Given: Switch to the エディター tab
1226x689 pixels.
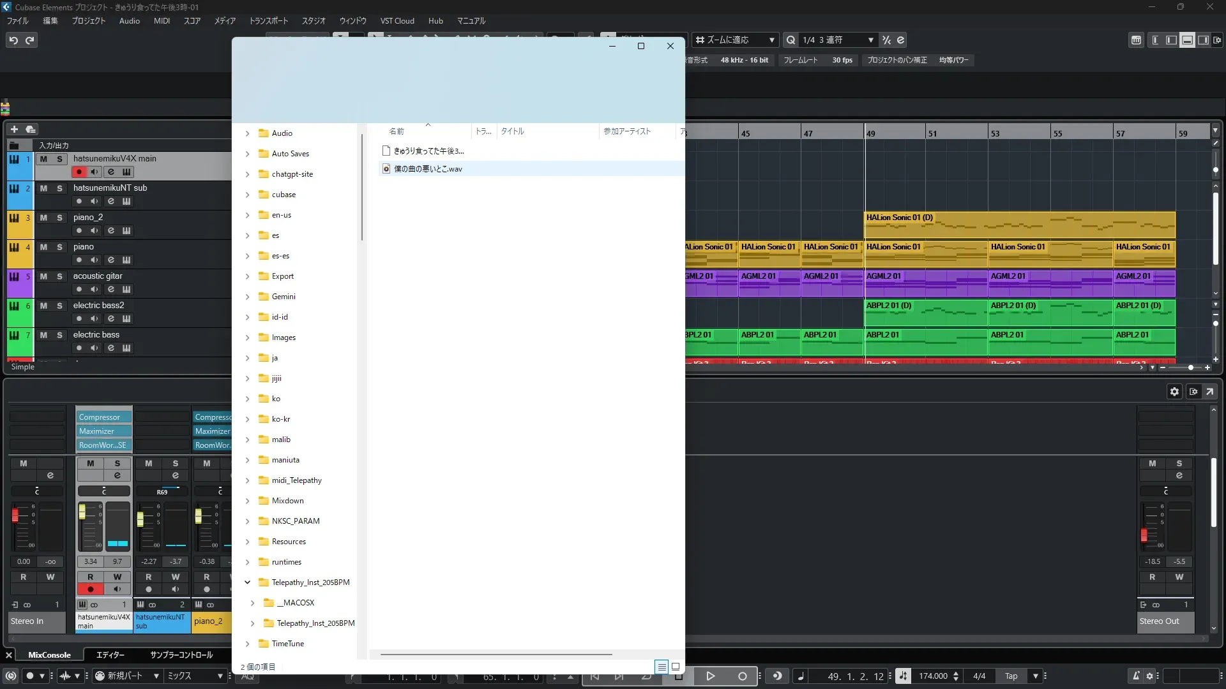Looking at the screenshot, I should tap(110, 655).
